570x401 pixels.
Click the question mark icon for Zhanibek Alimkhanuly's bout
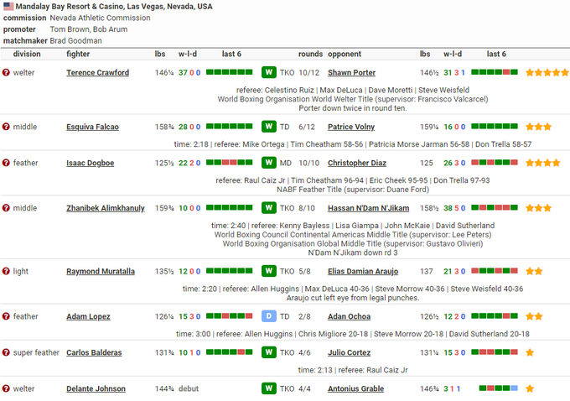(x=7, y=208)
